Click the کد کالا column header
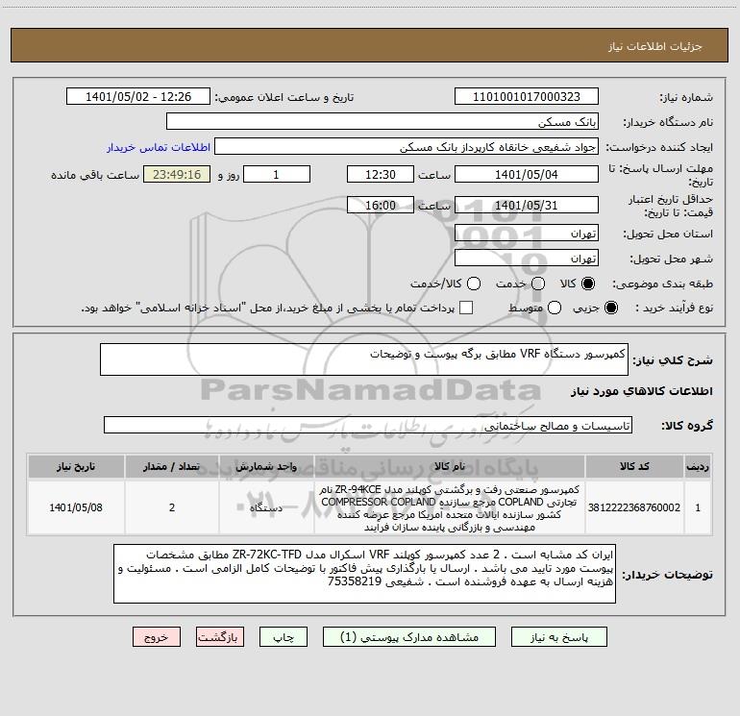Image resolution: width=740 pixels, height=716 pixels. tap(634, 466)
